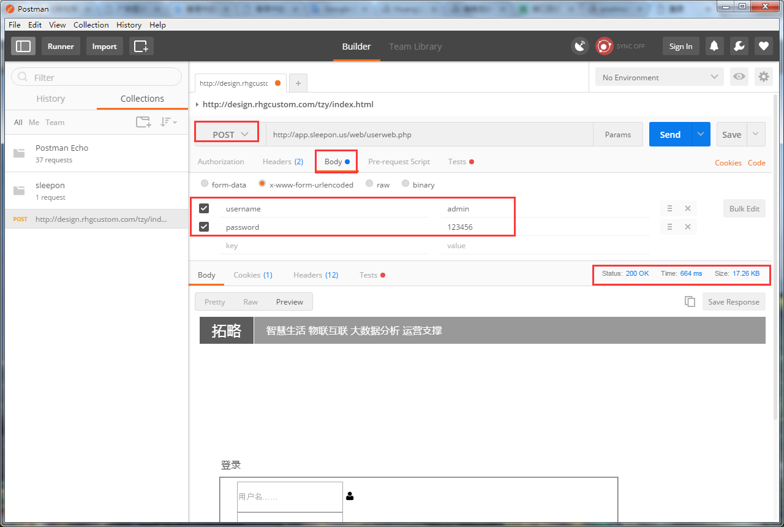Screen dimensions: 784x527
Task: Click the drag handle icon for password row
Action: click(x=669, y=227)
